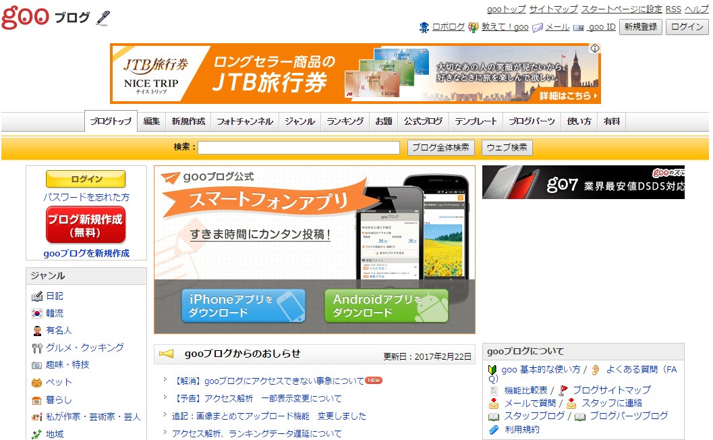Download the iPhoneアプリ

coord(244,306)
